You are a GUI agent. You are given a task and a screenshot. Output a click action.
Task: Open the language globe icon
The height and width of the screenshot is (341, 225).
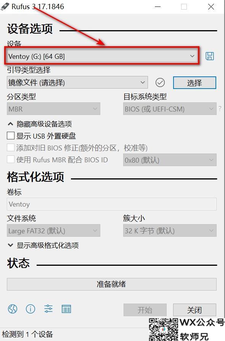pyautogui.click(x=13, y=309)
